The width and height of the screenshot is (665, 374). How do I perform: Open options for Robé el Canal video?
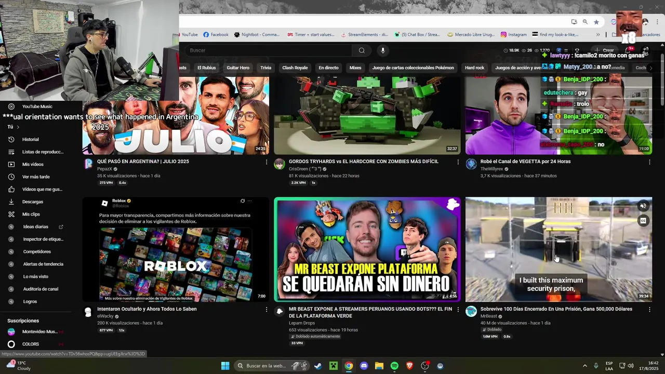click(649, 162)
